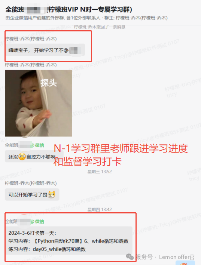The width and height of the screenshot is (201, 265).
Task: Click the blurred @mention in the first message
Action: 74,50
